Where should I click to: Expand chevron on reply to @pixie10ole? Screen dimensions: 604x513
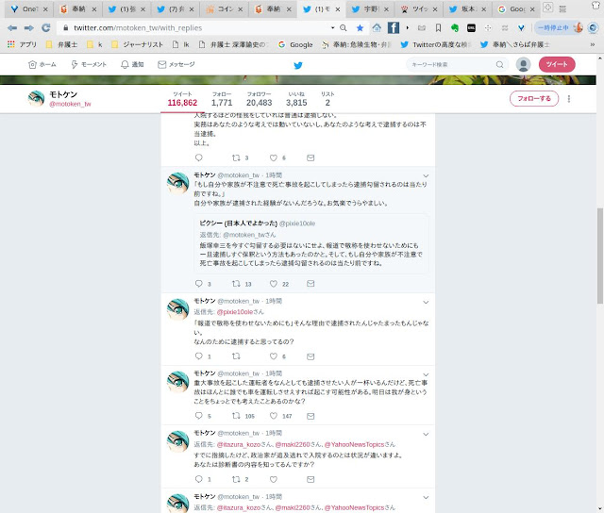tap(426, 302)
